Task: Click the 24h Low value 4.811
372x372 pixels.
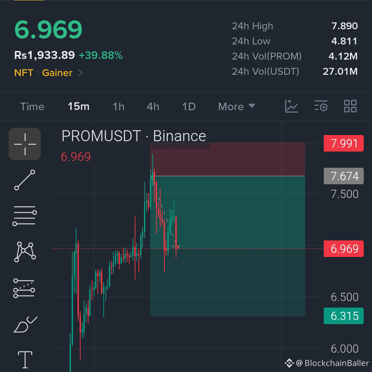Action: pyautogui.click(x=344, y=41)
